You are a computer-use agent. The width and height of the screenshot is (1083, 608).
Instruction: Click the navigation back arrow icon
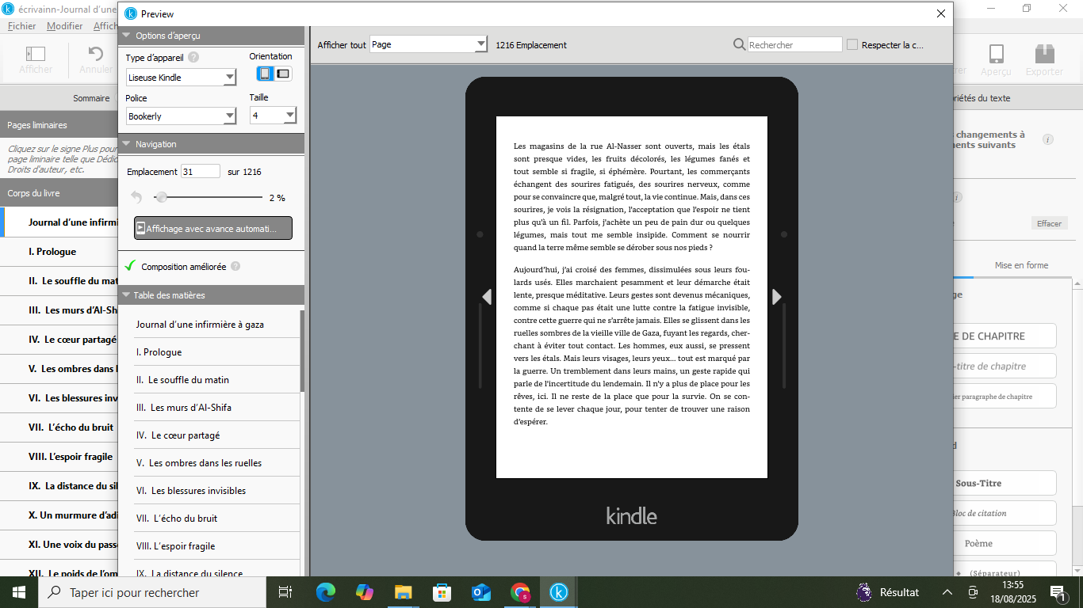click(x=136, y=197)
